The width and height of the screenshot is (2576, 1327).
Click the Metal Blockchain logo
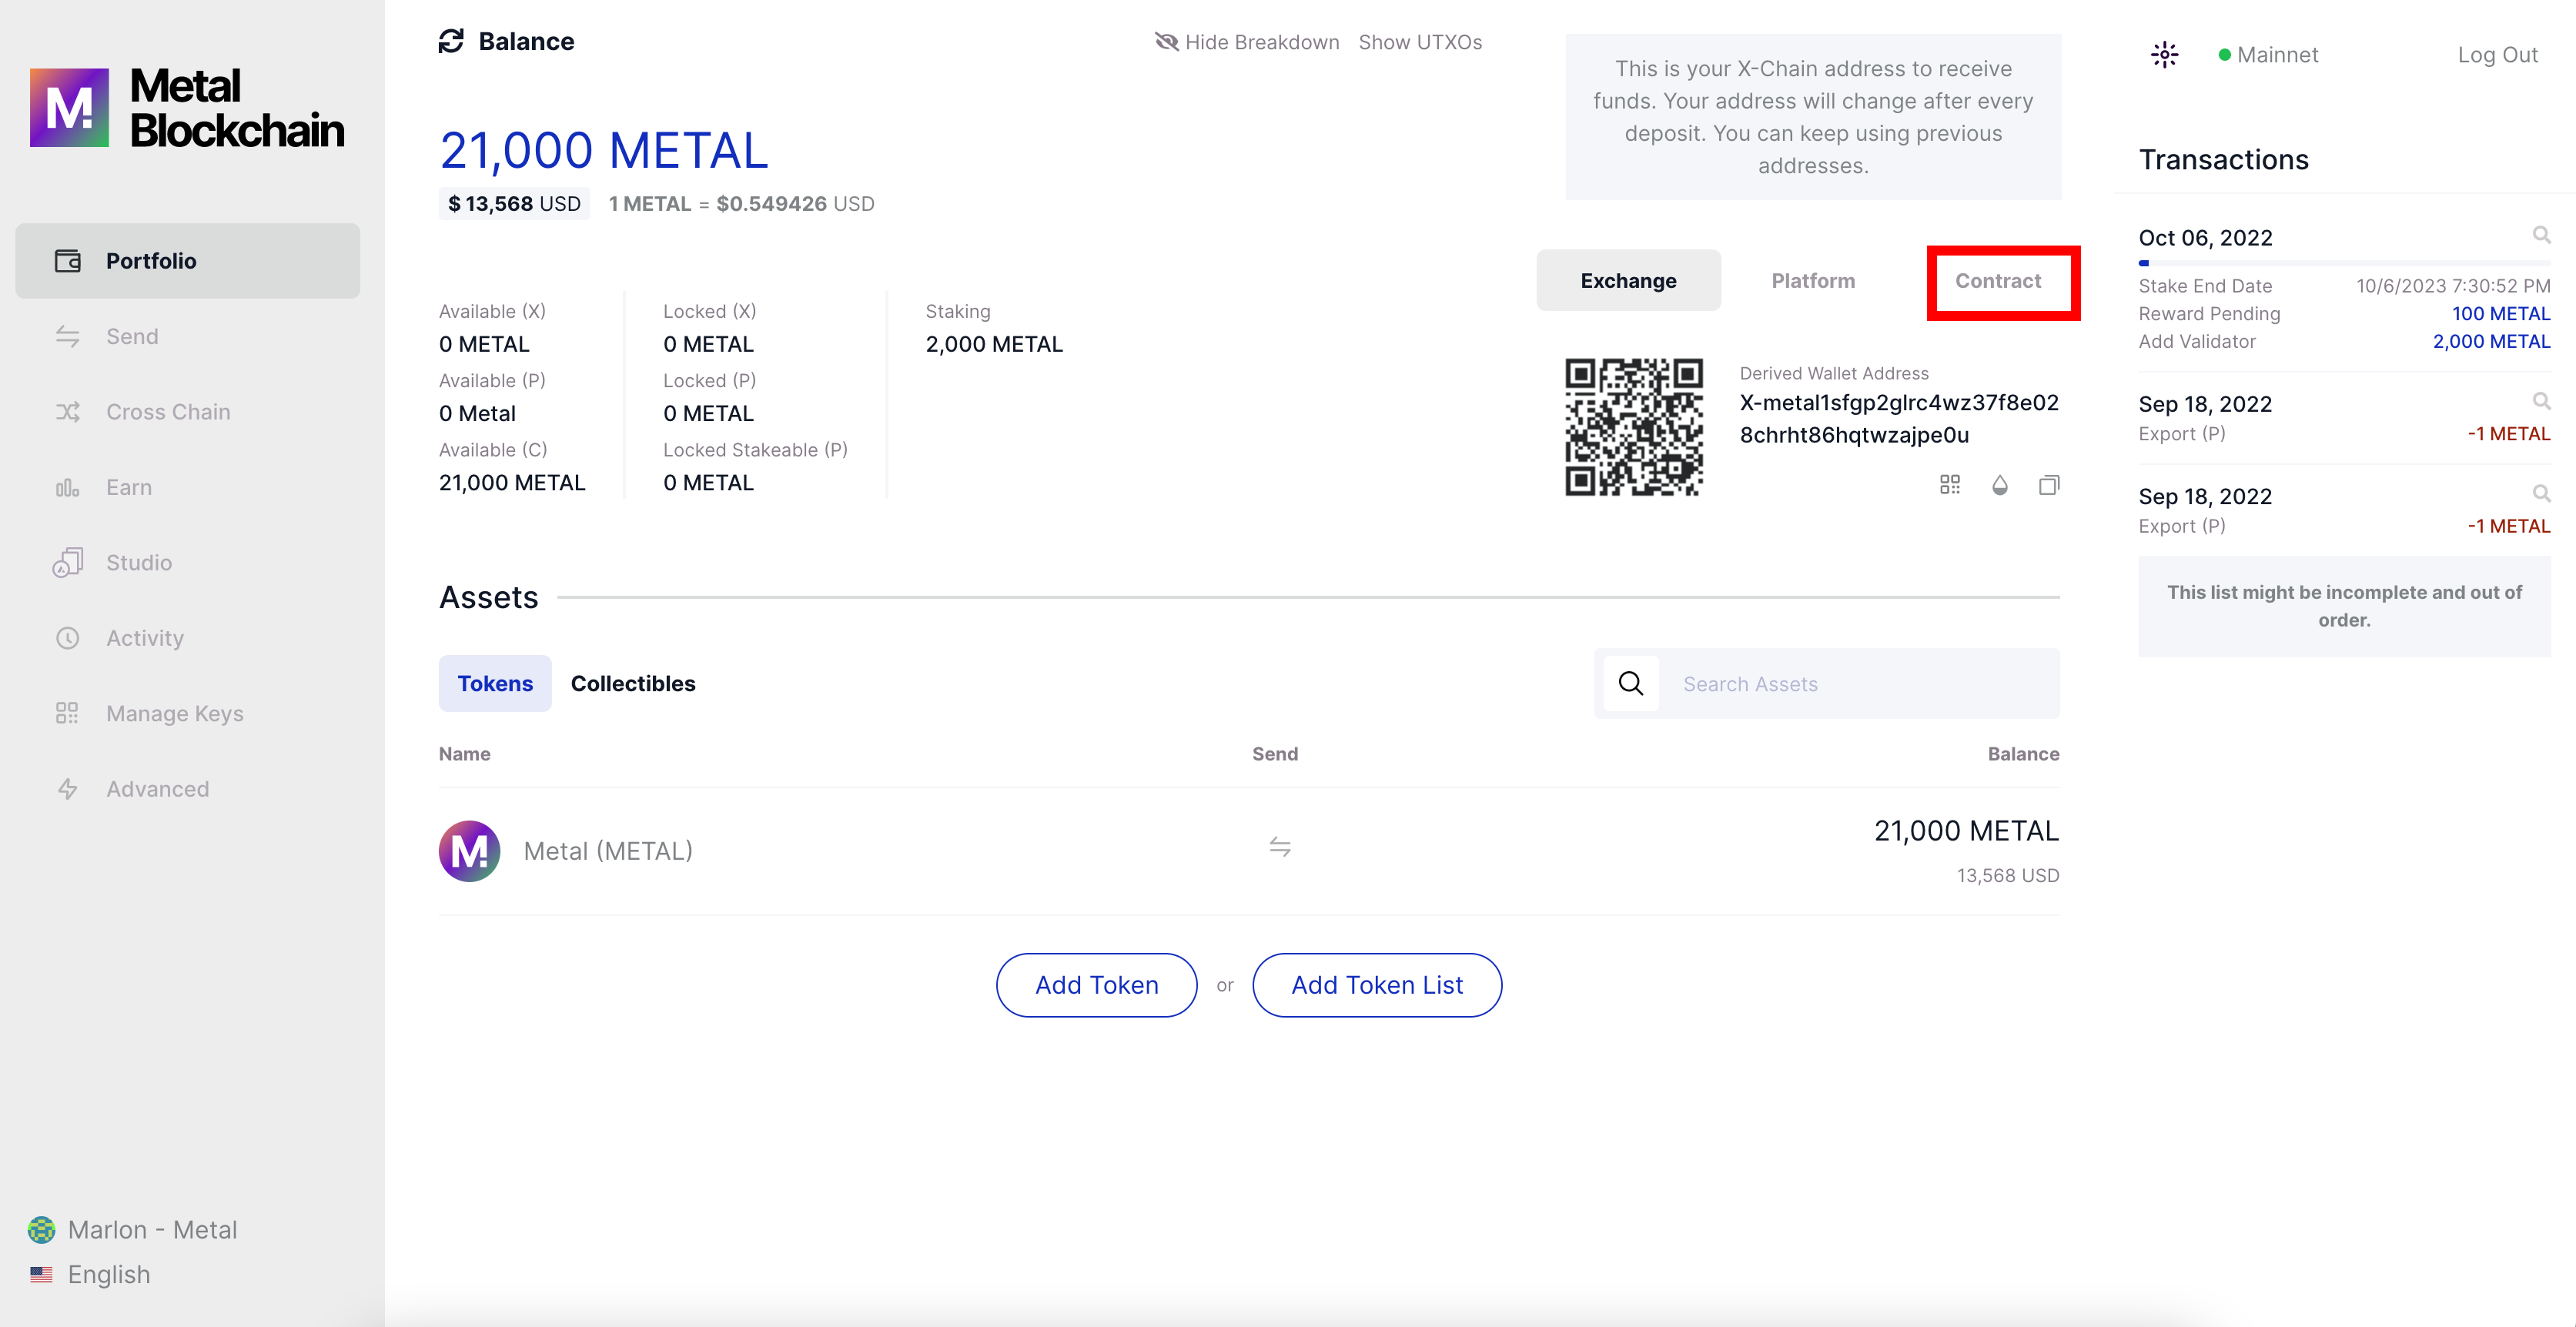[x=187, y=108]
